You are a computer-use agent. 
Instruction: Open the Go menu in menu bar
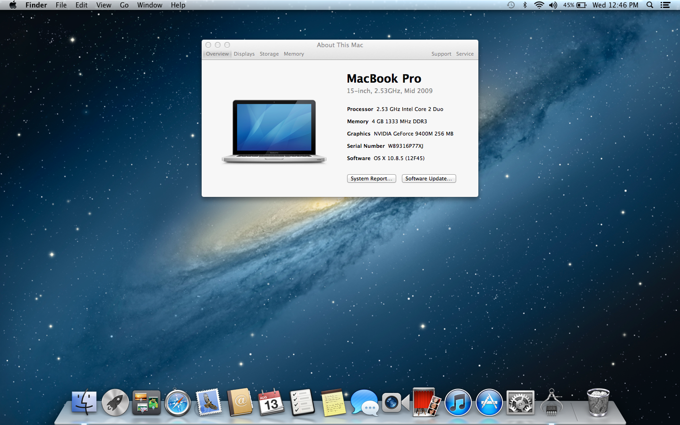pos(124,5)
